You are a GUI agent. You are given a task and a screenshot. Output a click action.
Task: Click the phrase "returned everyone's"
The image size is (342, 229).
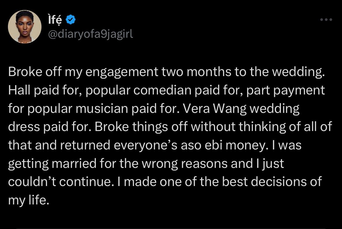119,145
